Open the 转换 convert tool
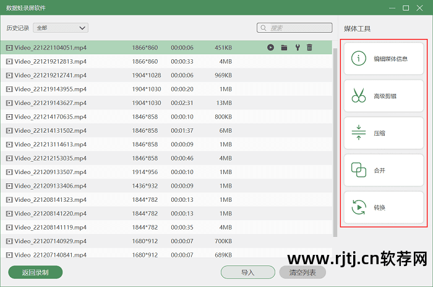This screenshot has width=433, height=287. [384, 207]
